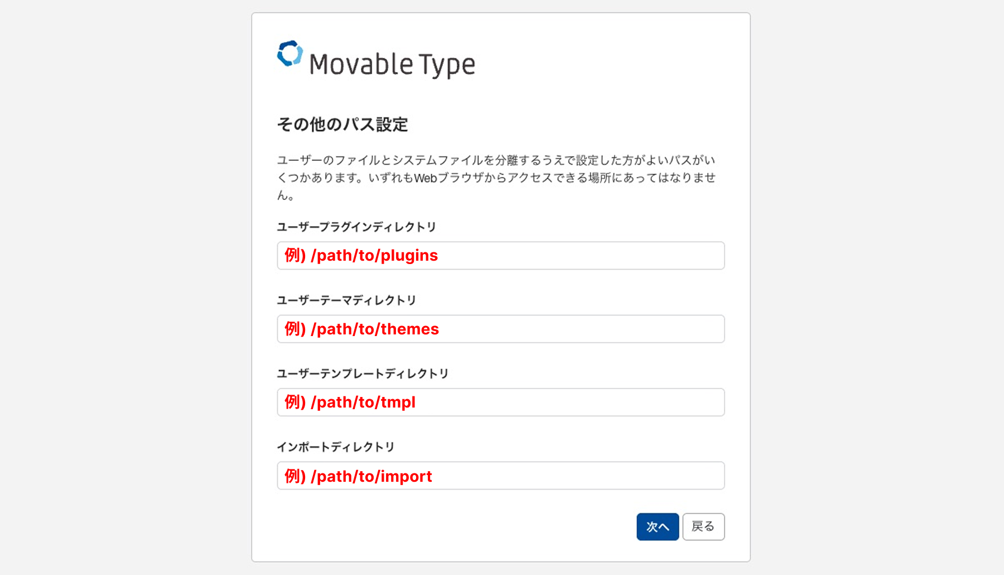Click the ユーザープラグインディレクトリ label
Viewport: 1004px width, 575px height.
[356, 227]
